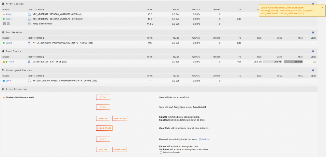Click the Pool Devices section help icon

pyautogui.click(x=313, y=33)
